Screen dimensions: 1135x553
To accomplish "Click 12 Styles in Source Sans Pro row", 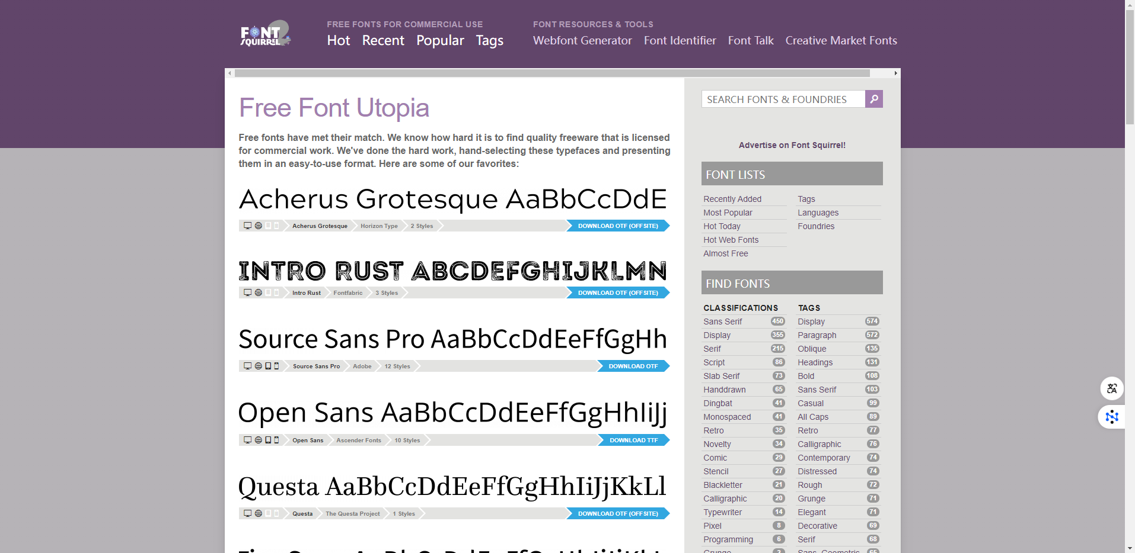I will click(x=397, y=366).
